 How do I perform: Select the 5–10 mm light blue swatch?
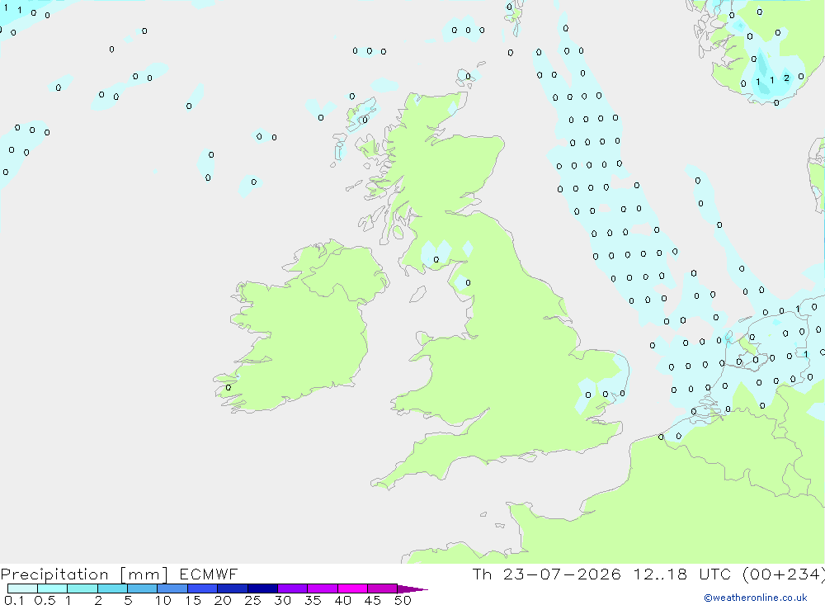(143, 588)
